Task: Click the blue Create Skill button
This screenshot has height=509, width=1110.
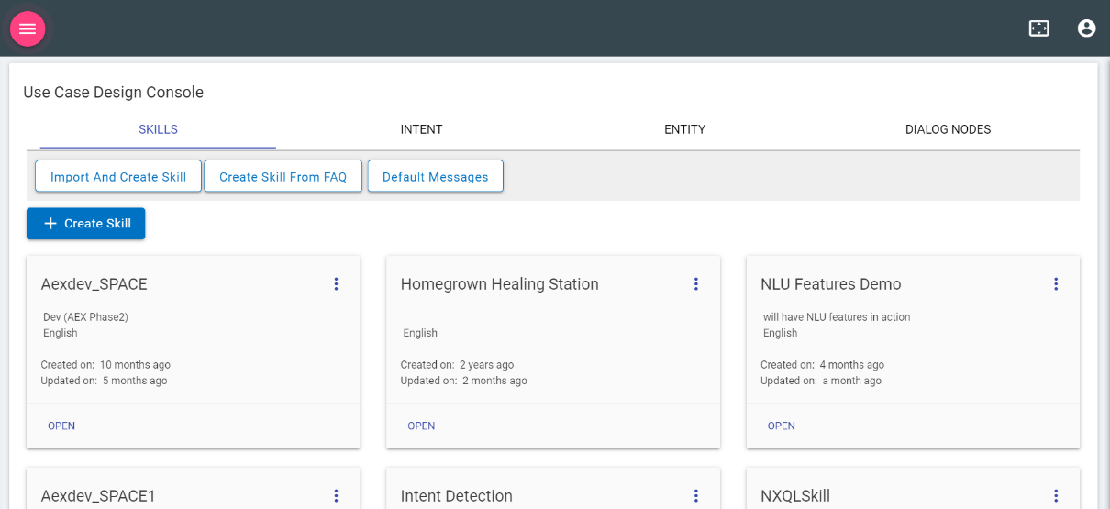Action: click(x=85, y=224)
